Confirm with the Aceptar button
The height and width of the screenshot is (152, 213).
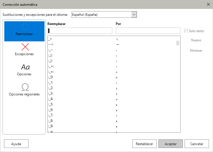[171, 144]
